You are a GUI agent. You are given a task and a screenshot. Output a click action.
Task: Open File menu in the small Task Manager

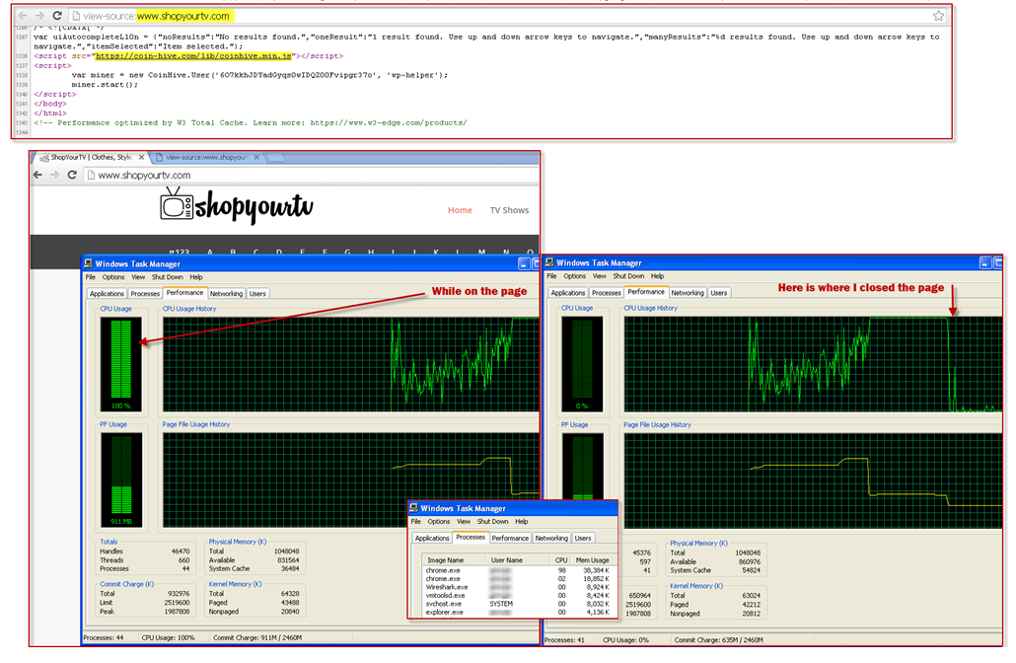coord(416,521)
